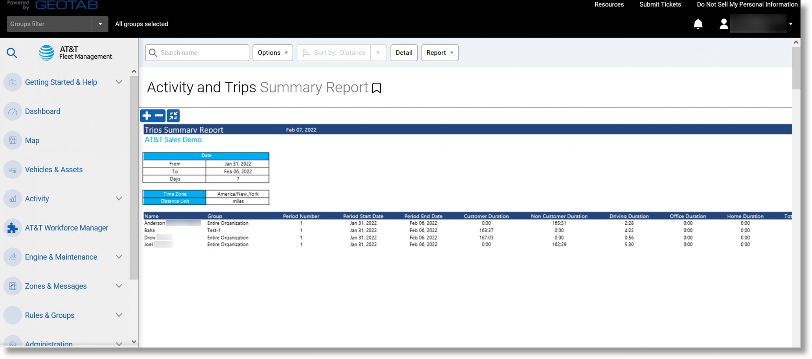The height and width of the screenshot is (359, 812).
Task: Click the Detail button
Action: coord(404,53)
